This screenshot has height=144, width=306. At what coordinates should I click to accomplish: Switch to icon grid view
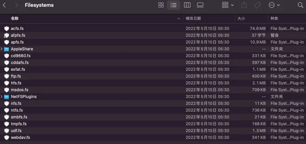pos(161,5)
